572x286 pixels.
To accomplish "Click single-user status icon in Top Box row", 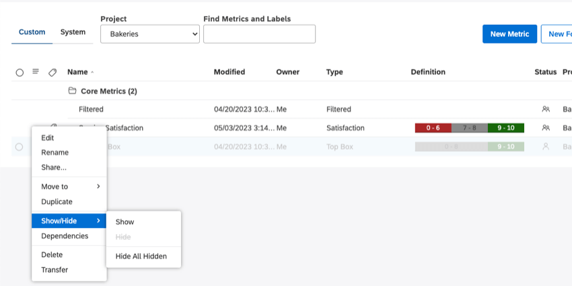I will pyautogui.click(x=546, y=146).
